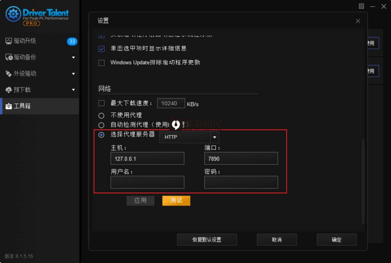
Task: Click the 驱动备份 clock icon
Action: 9,57
